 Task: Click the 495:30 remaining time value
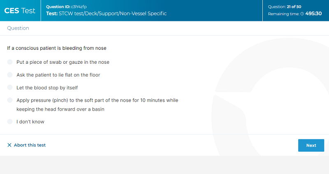pyautogui.click(x=313, y=14)
